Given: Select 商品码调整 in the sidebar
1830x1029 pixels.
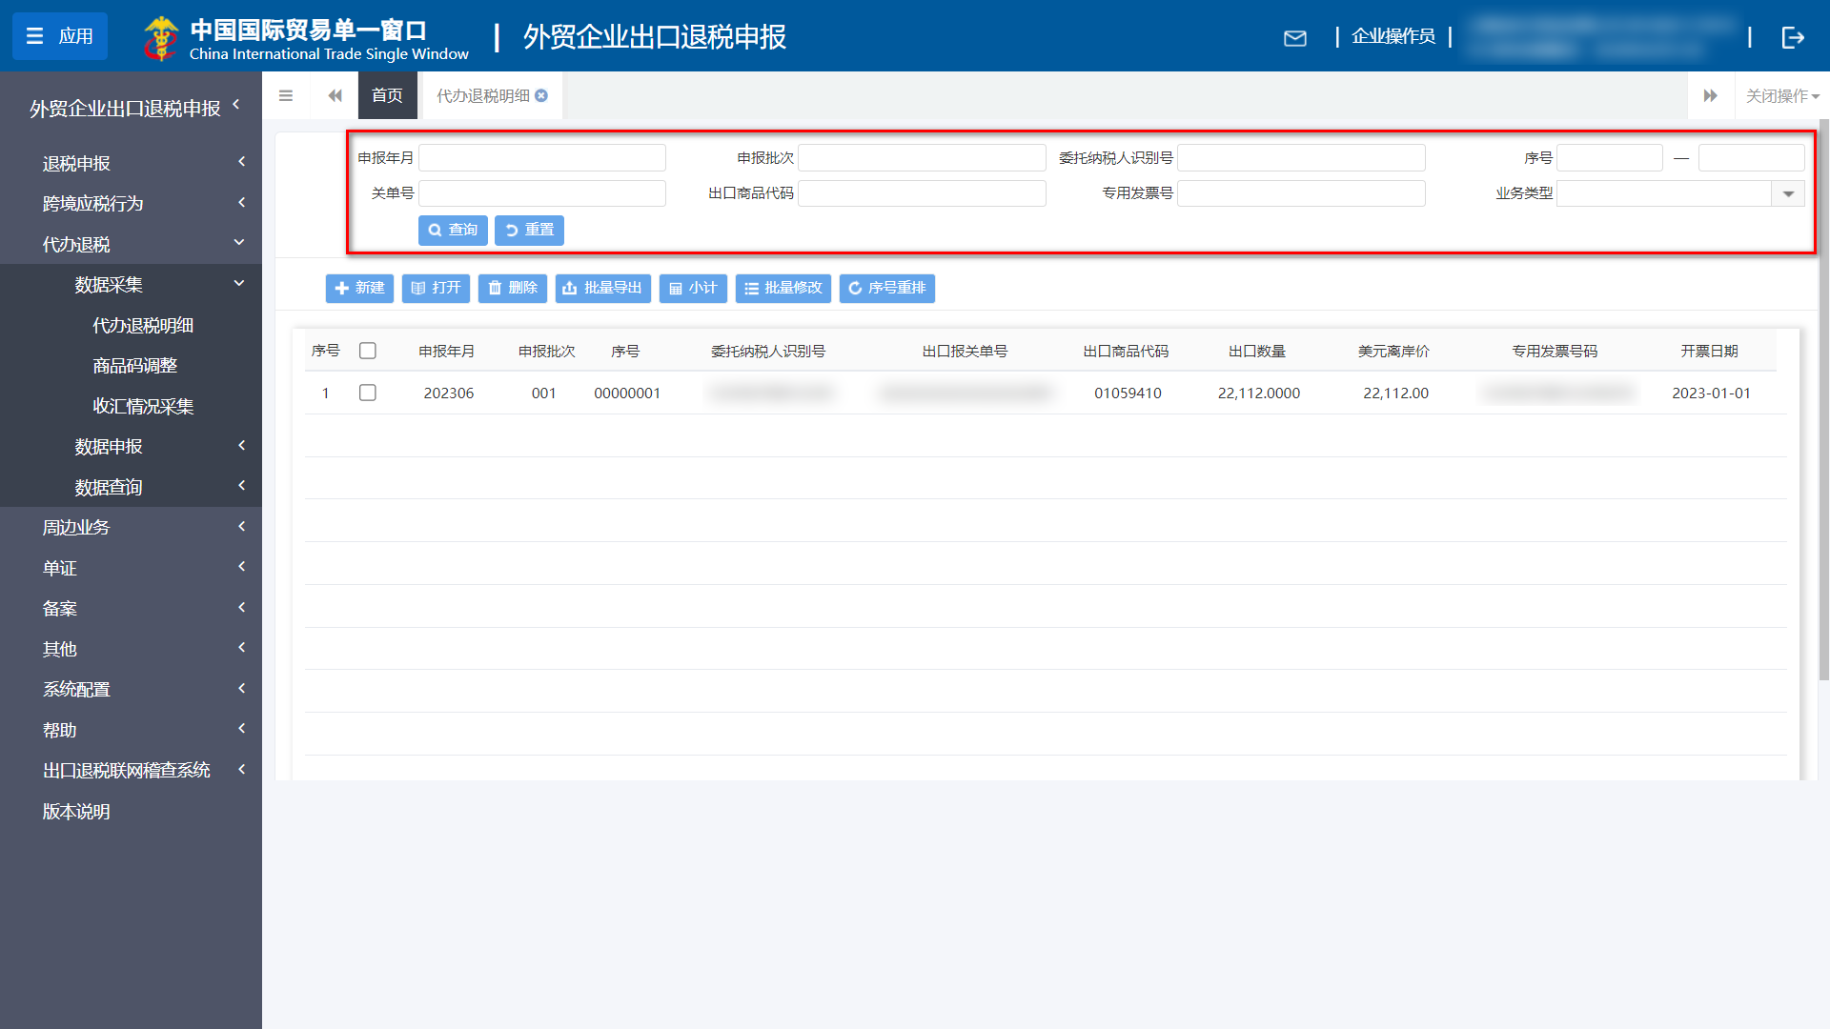Looking at the screenshot, I should 134,366.
